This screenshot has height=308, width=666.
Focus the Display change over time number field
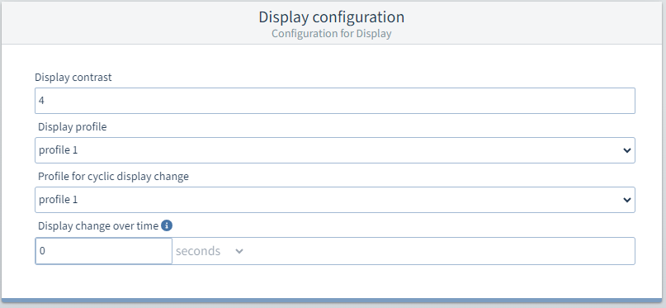pos(104,251)
